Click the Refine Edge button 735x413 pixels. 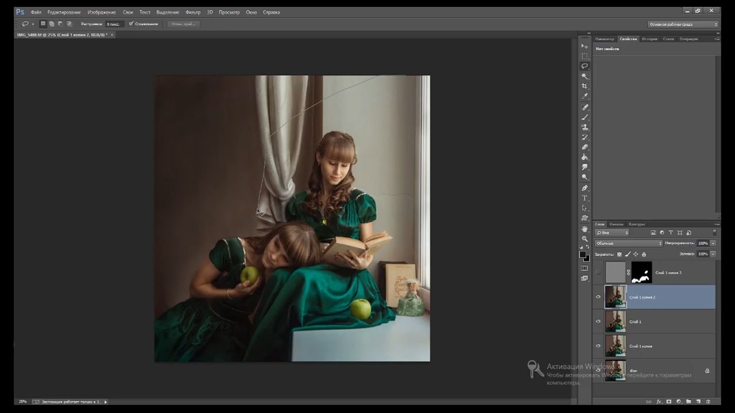click(184, 24)
